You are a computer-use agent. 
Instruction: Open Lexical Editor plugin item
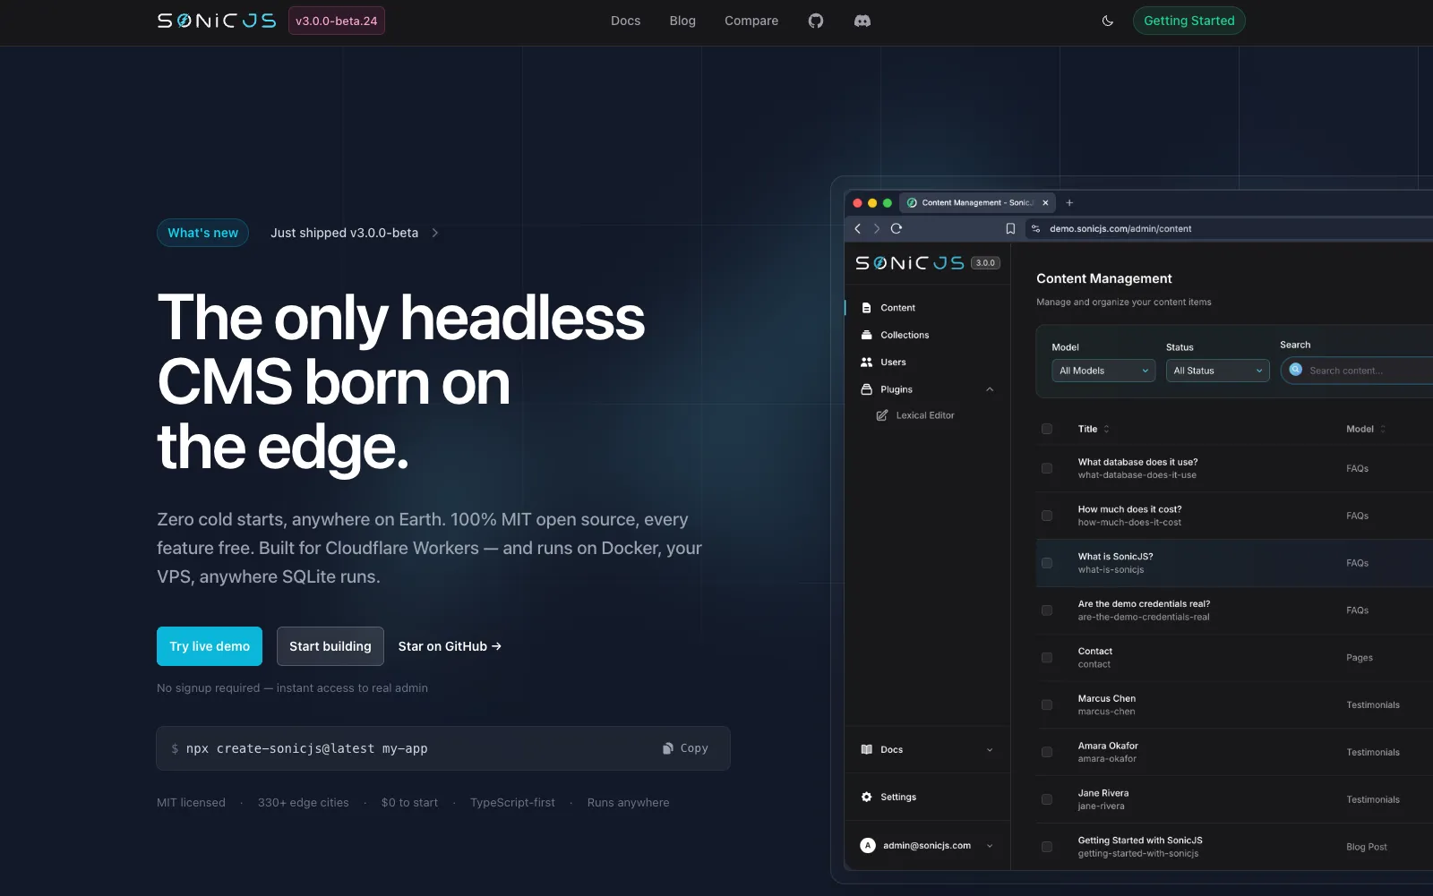[x=925, y=415]
